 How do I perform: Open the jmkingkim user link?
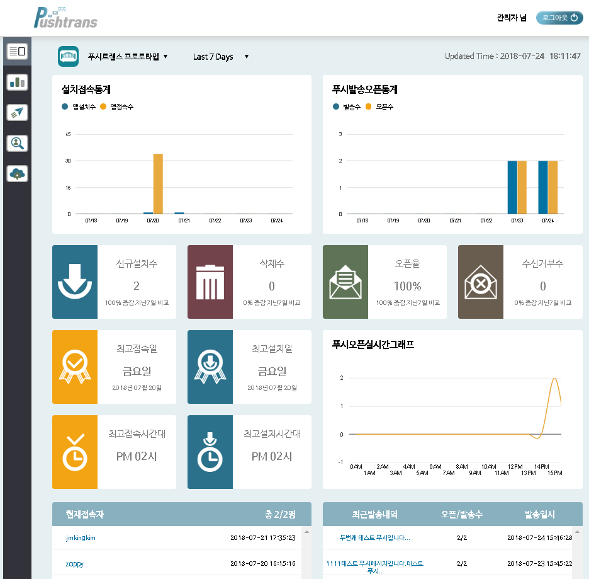pyautogui.click(x=81, y=537)
